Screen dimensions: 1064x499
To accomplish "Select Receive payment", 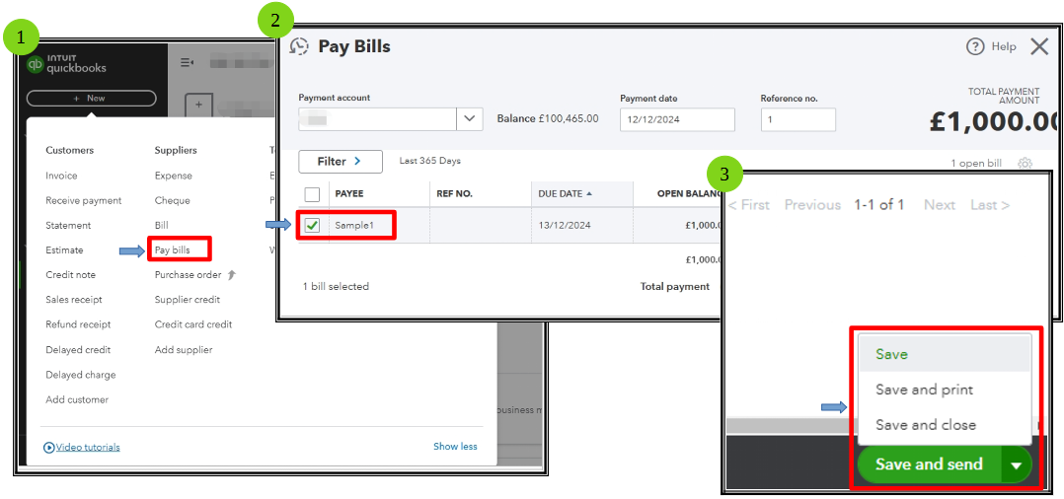I will [84, 201].
